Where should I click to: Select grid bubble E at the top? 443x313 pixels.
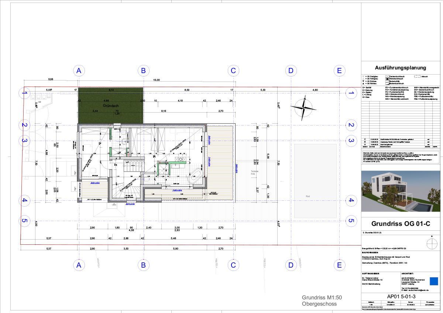(x=339, y=70)
